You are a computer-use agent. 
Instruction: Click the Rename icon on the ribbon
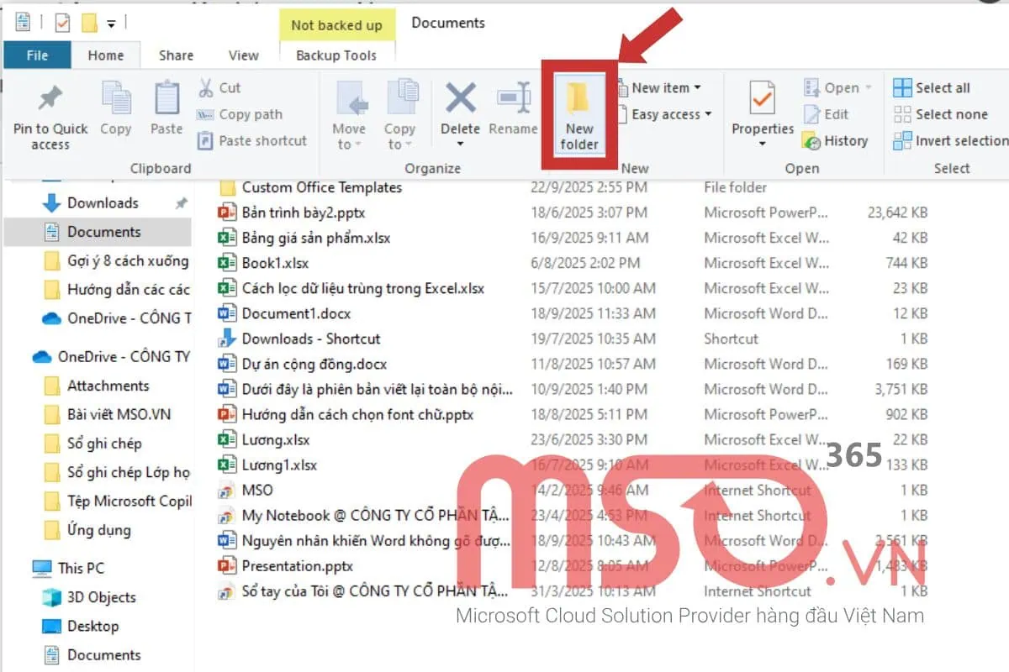[x=513, y=105]
